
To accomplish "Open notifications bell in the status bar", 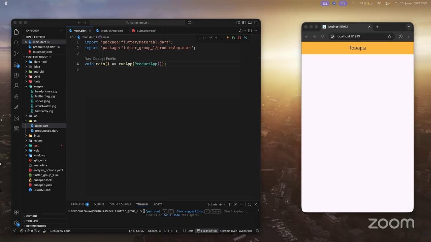I will [257, 231].
